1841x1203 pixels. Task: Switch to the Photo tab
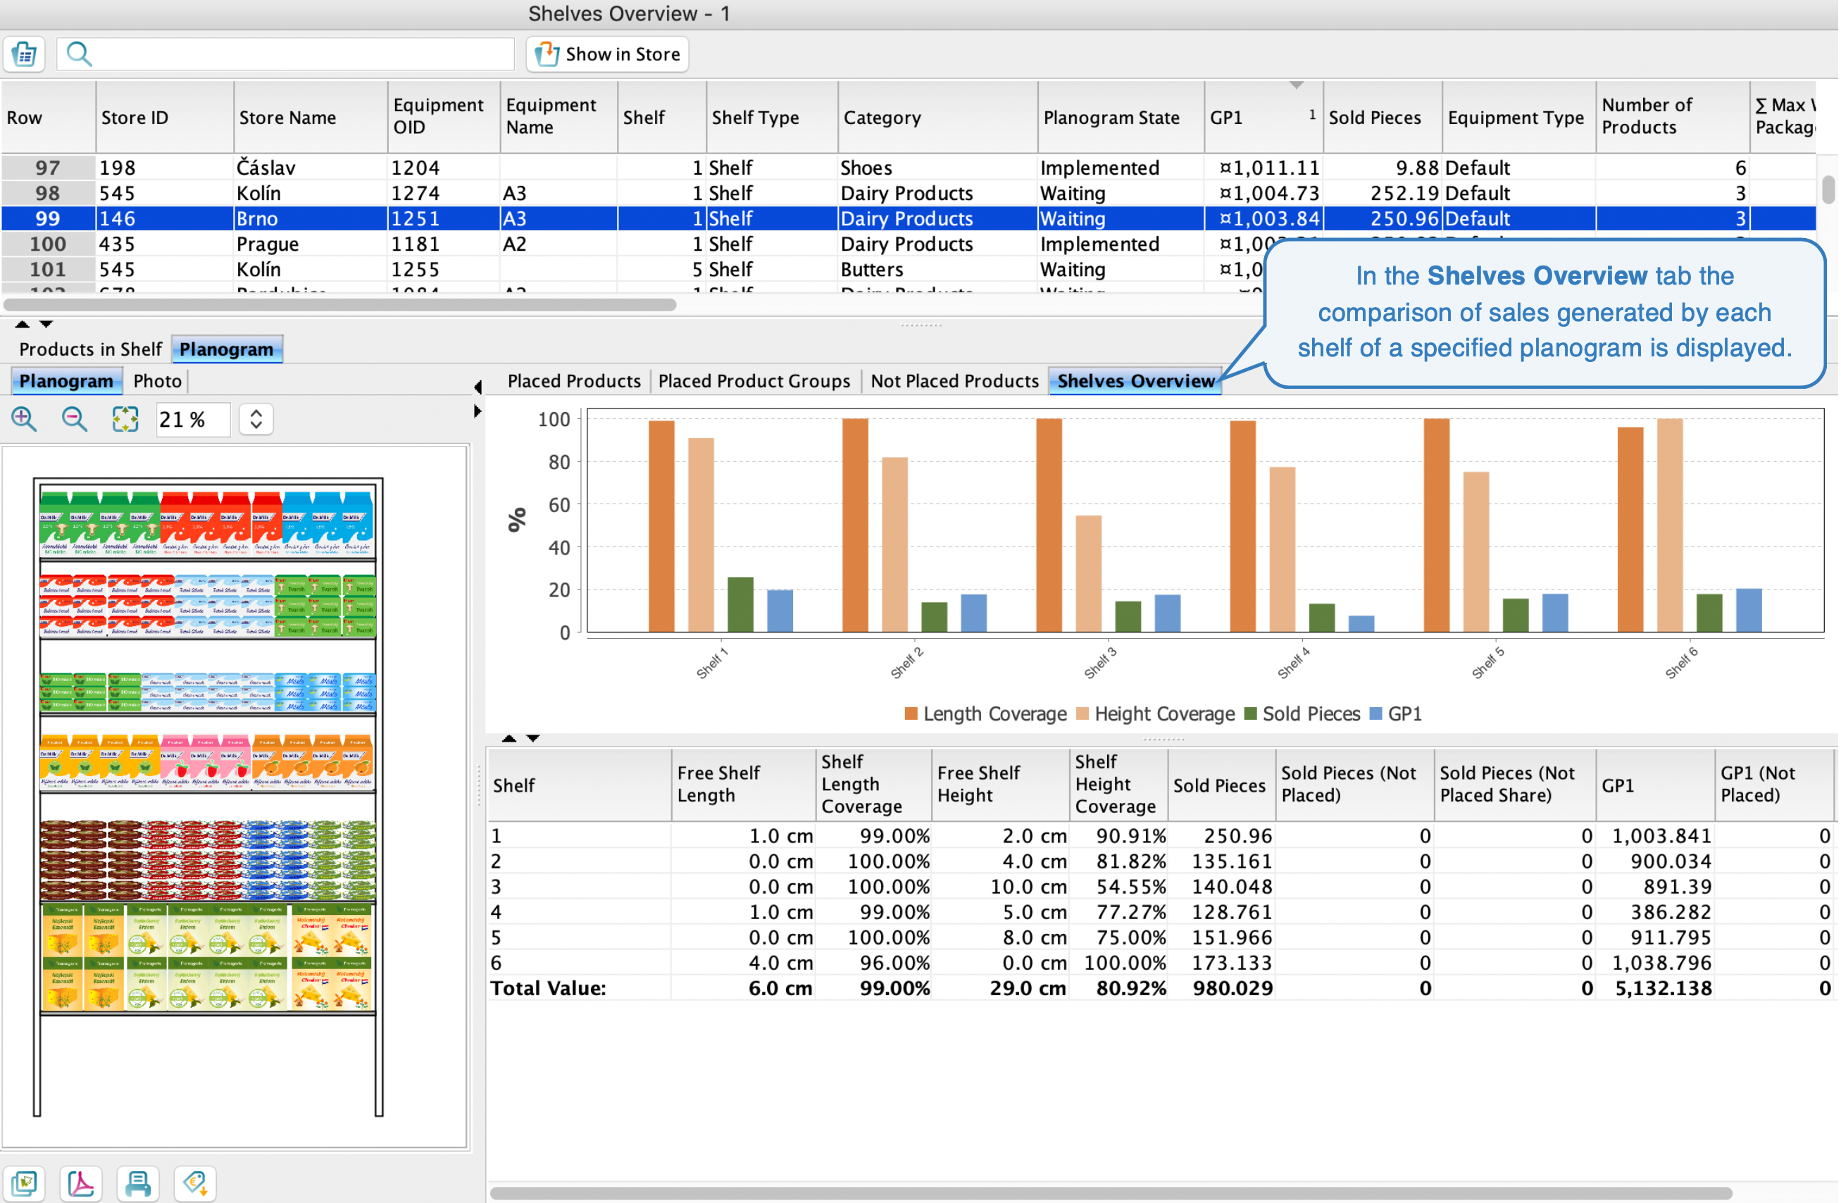(x=157, y=380)
